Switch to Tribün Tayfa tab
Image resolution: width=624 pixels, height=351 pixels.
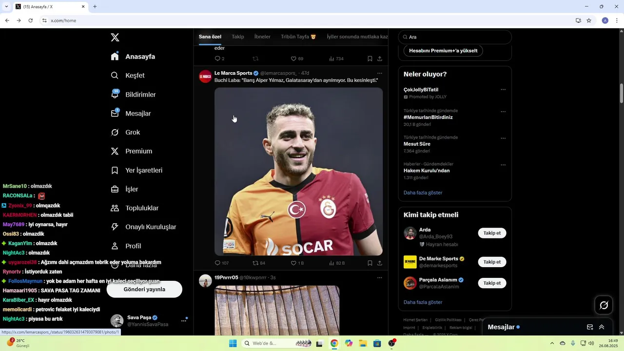[298, 37]
